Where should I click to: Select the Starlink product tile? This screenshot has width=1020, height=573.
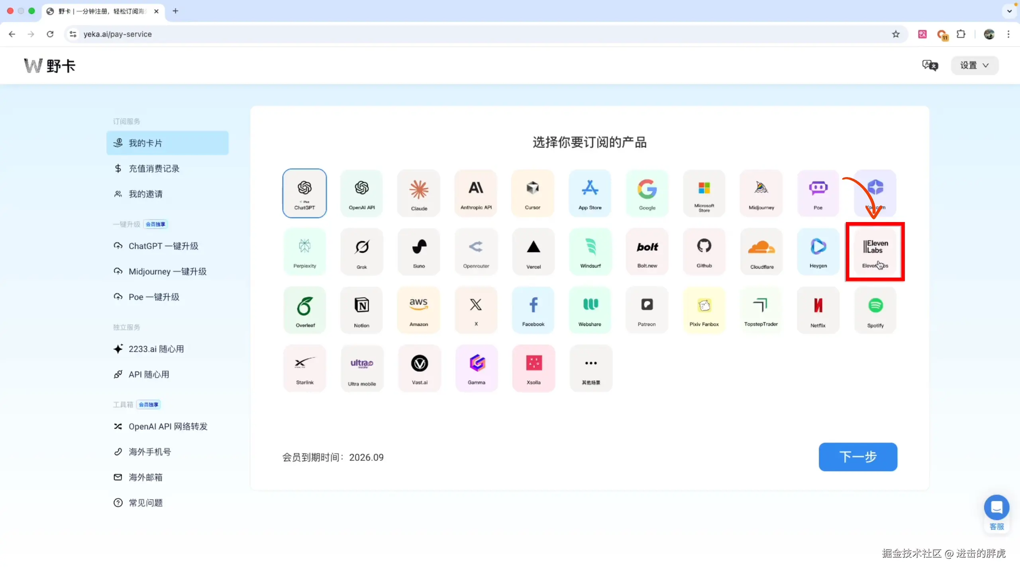tap(304, 368)
